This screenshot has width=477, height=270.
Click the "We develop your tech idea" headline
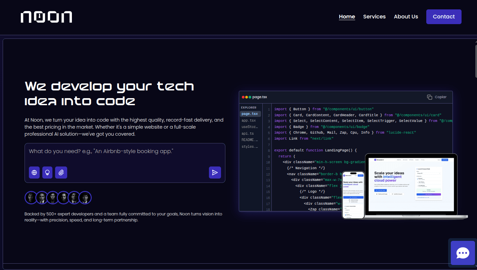click(110, 93)
